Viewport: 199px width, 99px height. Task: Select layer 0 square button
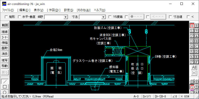[192, 26]
